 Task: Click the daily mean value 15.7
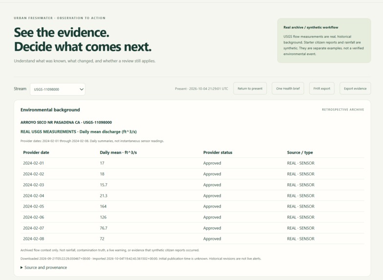(104, 185)
